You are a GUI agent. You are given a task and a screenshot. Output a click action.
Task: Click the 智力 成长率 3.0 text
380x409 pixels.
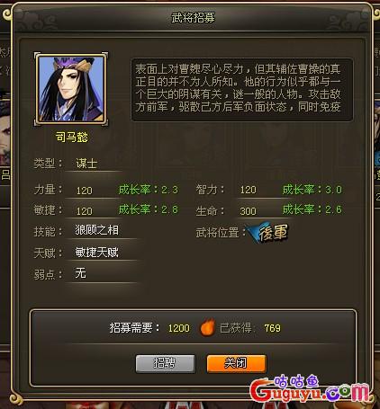point(312,190)
